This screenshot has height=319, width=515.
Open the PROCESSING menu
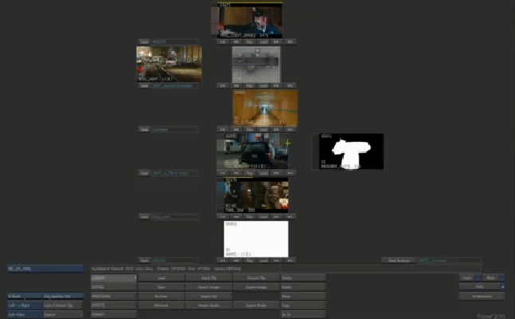coord(113,297)
